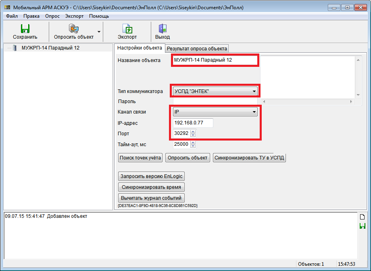371x271 pixels.
Task: Click into the IP-адрес field
Action: coord(193,123)
